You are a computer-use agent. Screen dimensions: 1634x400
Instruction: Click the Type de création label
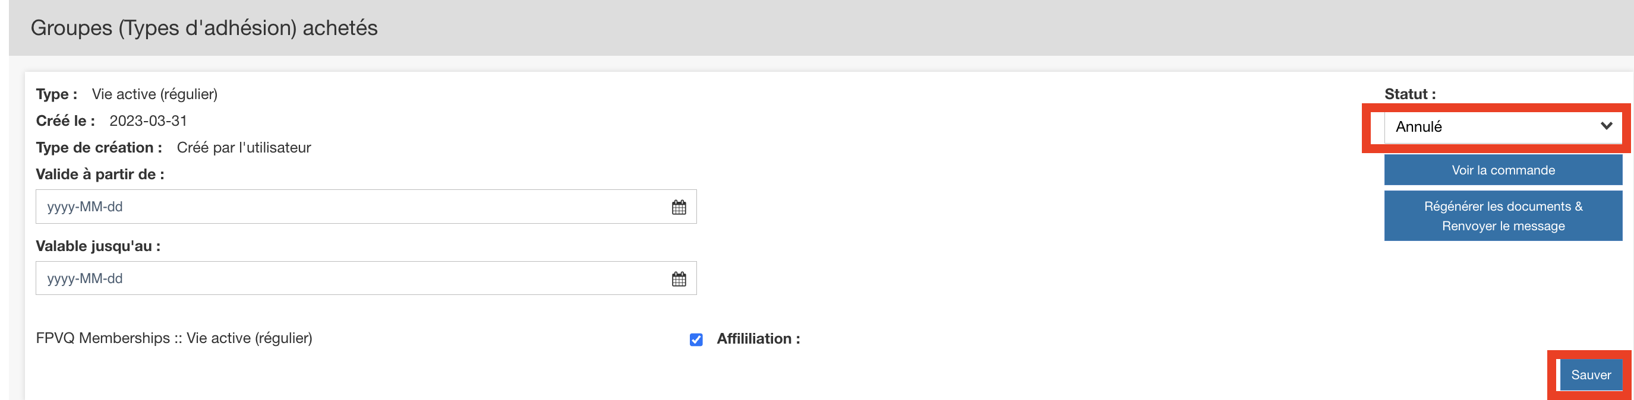point(98,148)
